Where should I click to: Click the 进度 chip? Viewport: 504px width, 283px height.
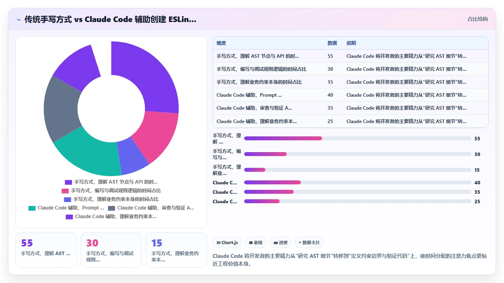point(280,243)
